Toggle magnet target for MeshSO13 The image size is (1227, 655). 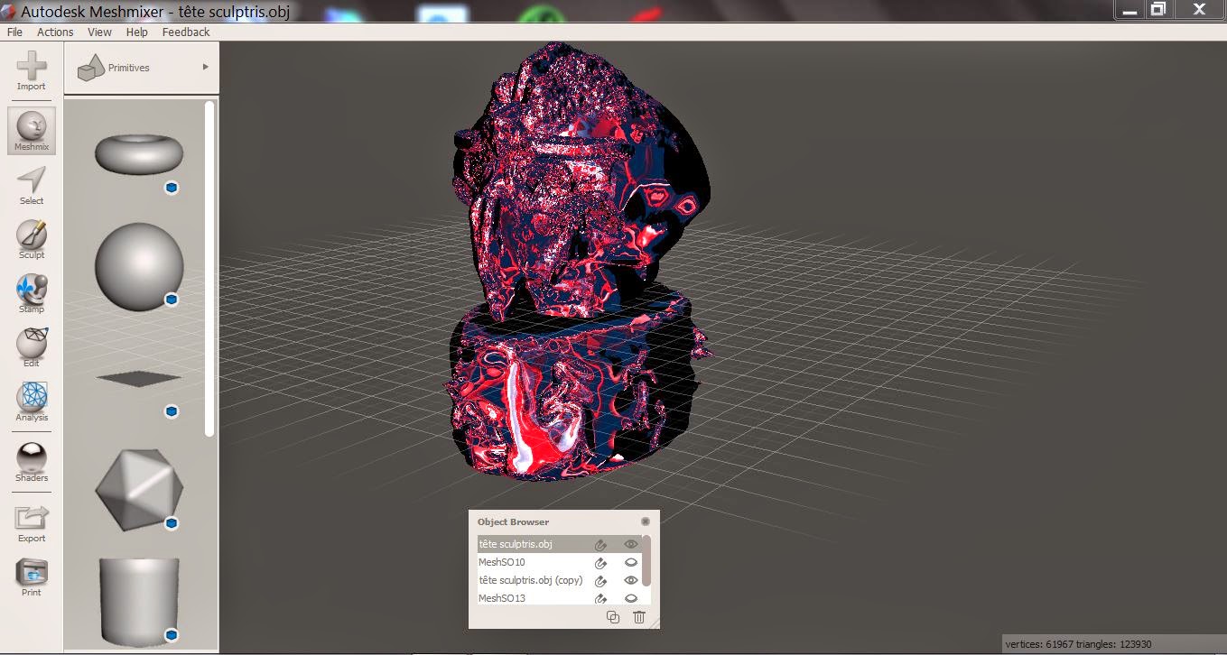point(600,598)
